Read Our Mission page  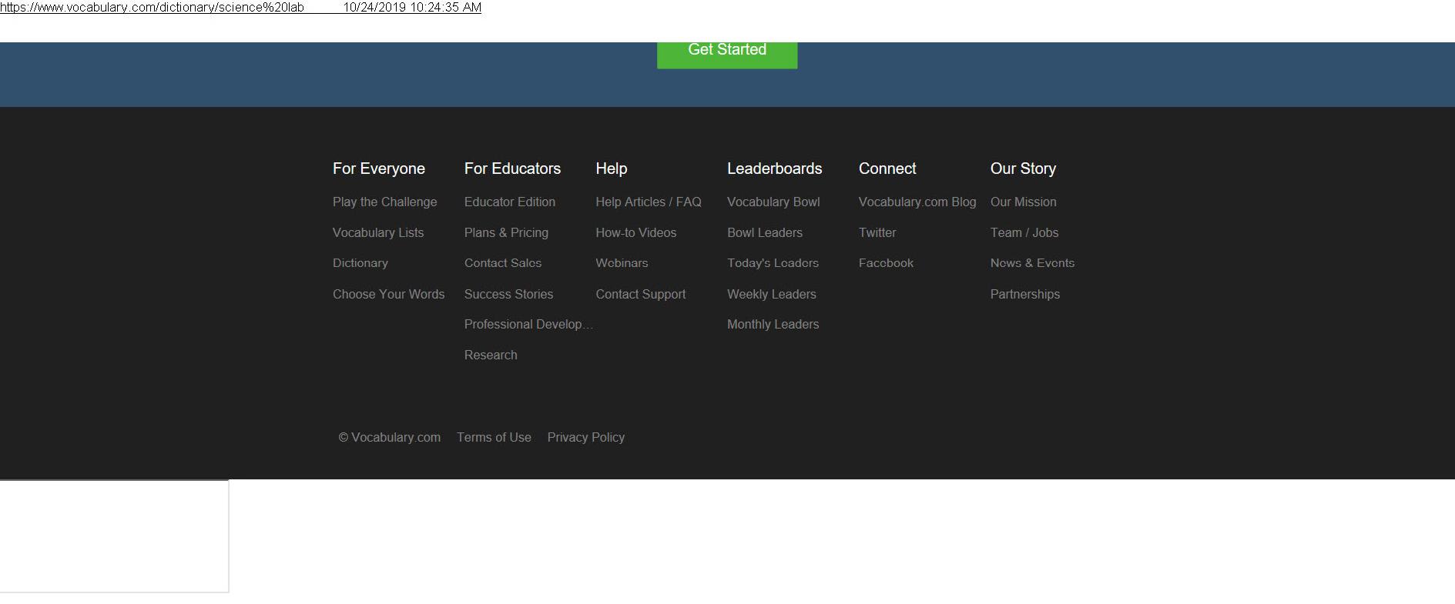pos(1023,202)
